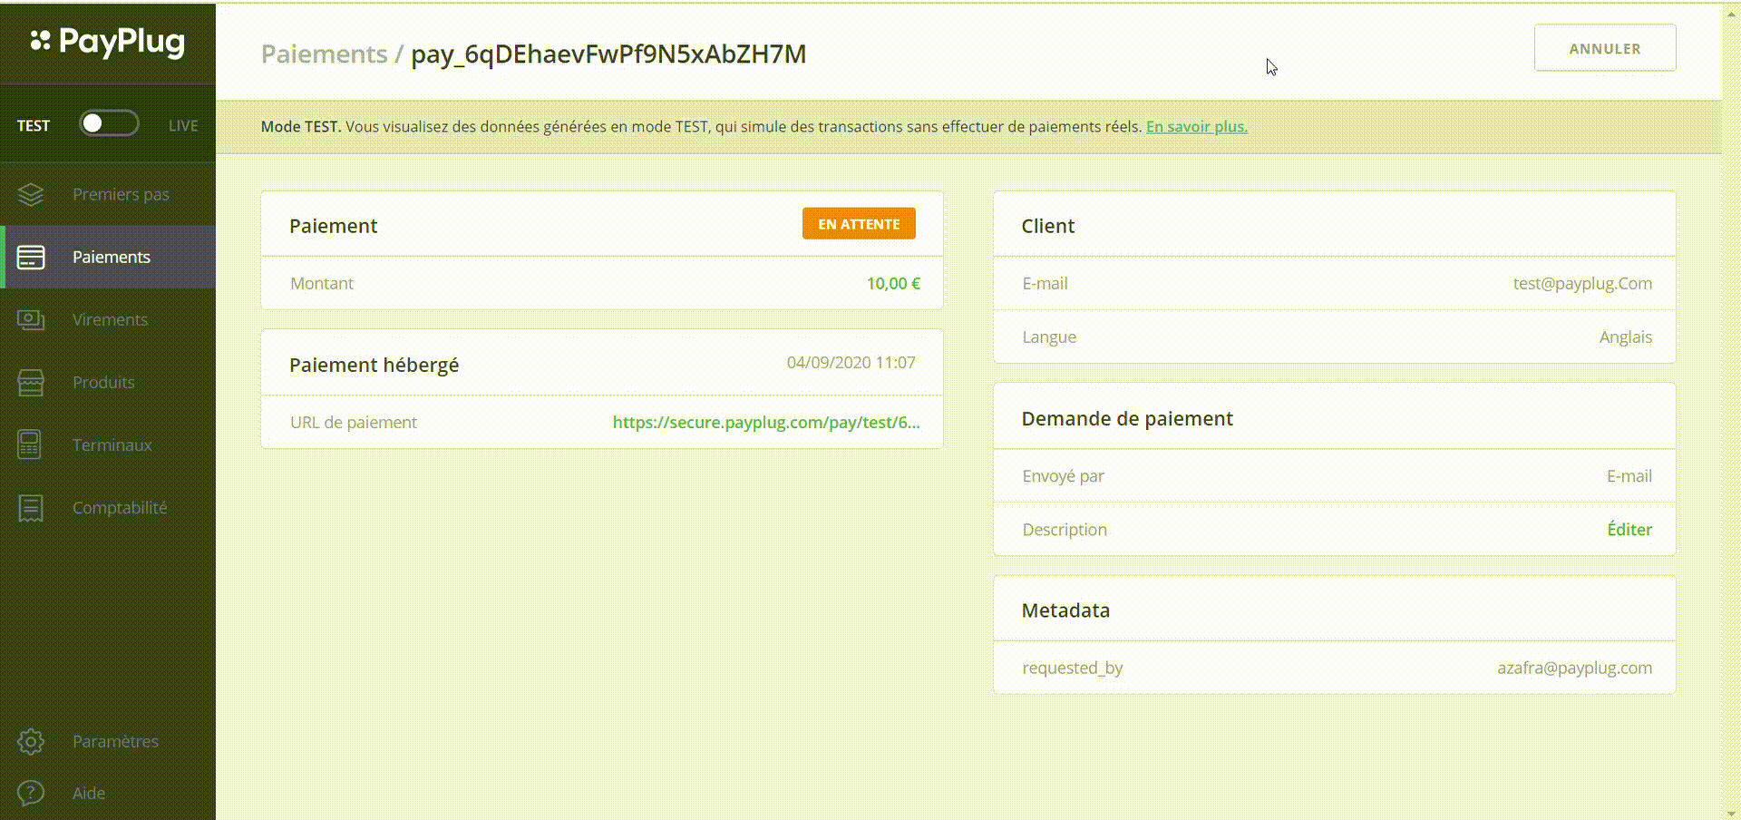Click the Client section heading

[1048, 226]
